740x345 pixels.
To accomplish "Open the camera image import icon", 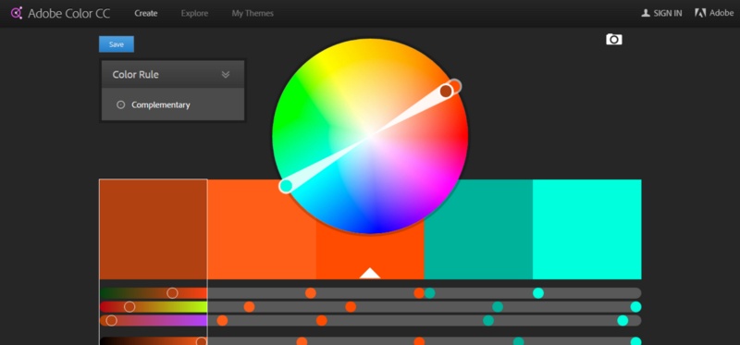I will pos(614,39).
